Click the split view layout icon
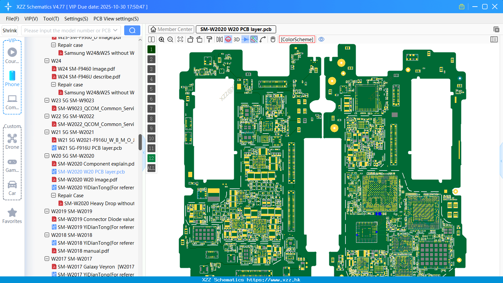 click(151, 39)
